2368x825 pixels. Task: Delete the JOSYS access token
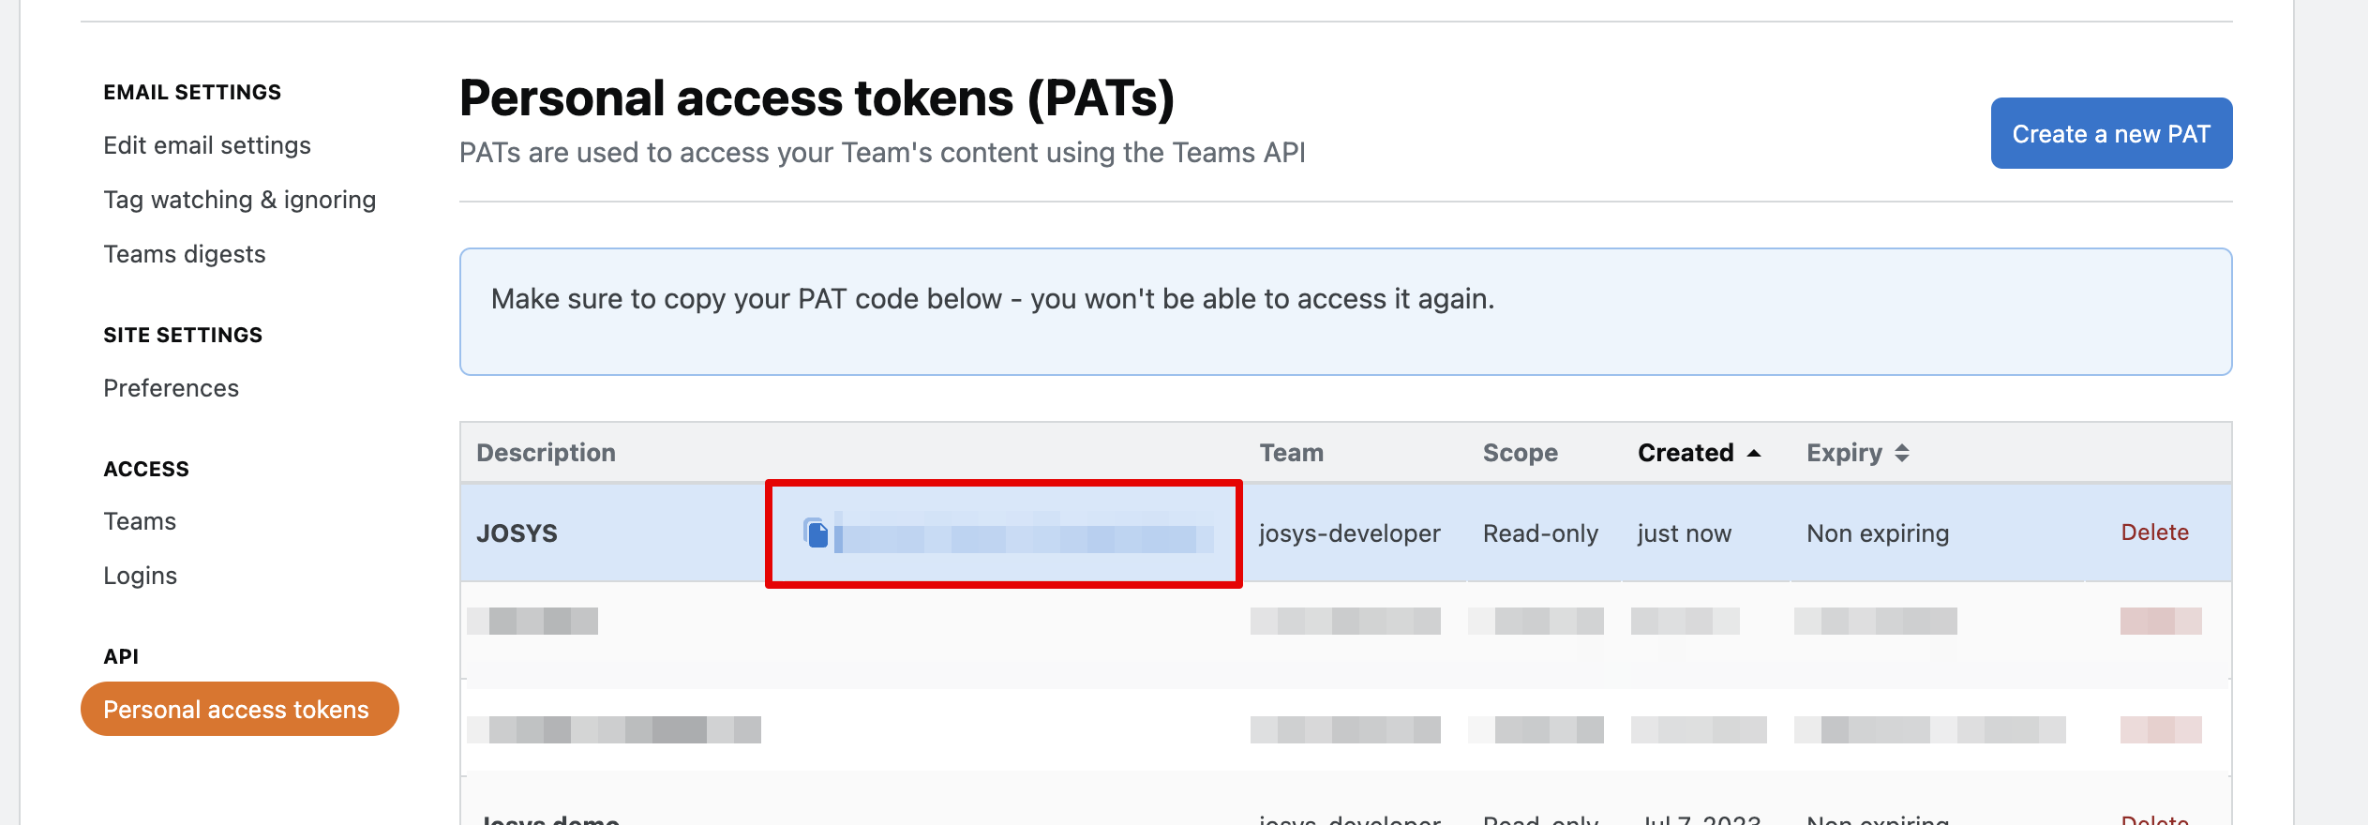click(x=2153, y=532)
